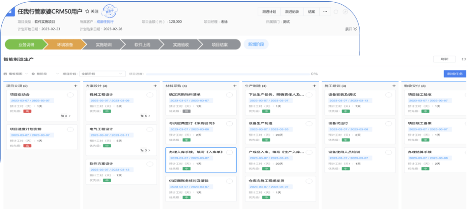Open the ⋯ more actions menu
The image size is (468, 211).
[x=325, y=12]
